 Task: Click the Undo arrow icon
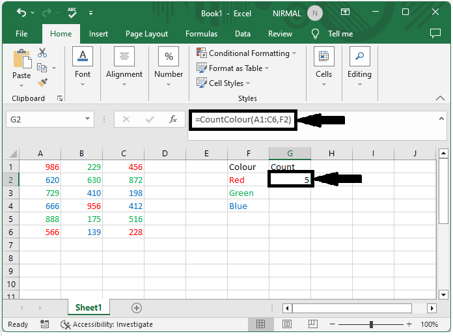(x=21, y=12)
